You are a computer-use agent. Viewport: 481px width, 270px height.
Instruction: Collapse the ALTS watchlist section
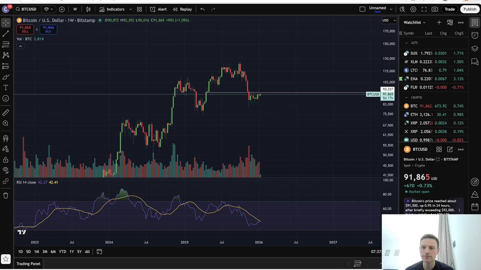tap(406, 43)
